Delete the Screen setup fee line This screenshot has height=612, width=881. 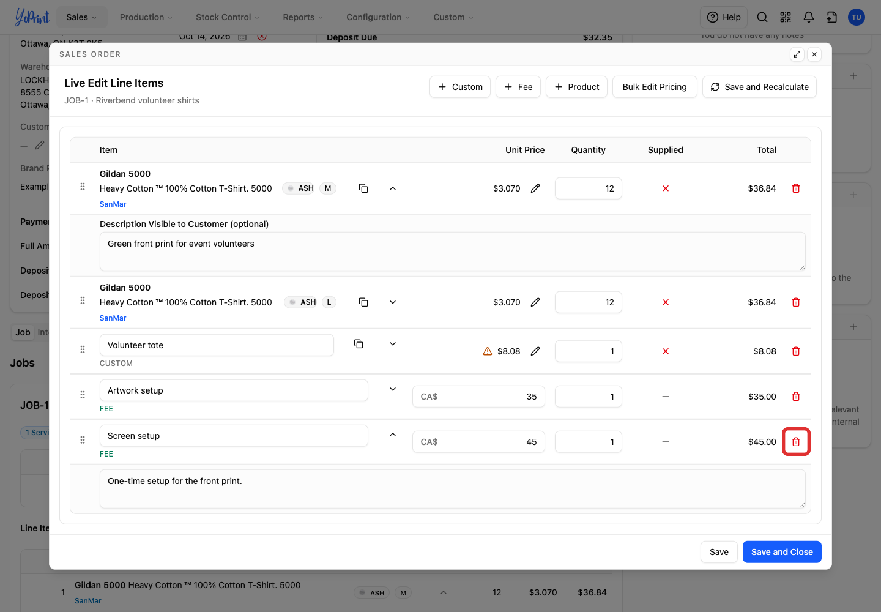tap(796, 442)
